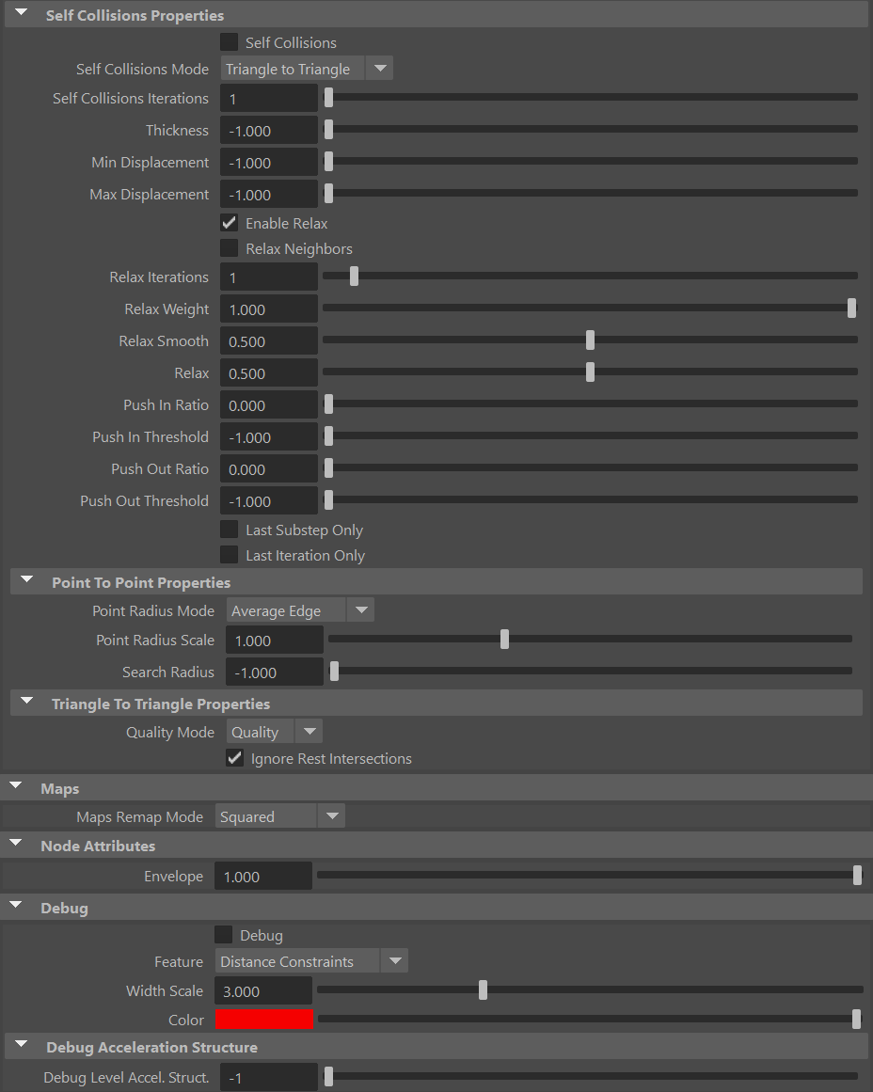Enable the Last Substep Only option
Viewport: 873px width, 1092px height.
tap(229, 530)
